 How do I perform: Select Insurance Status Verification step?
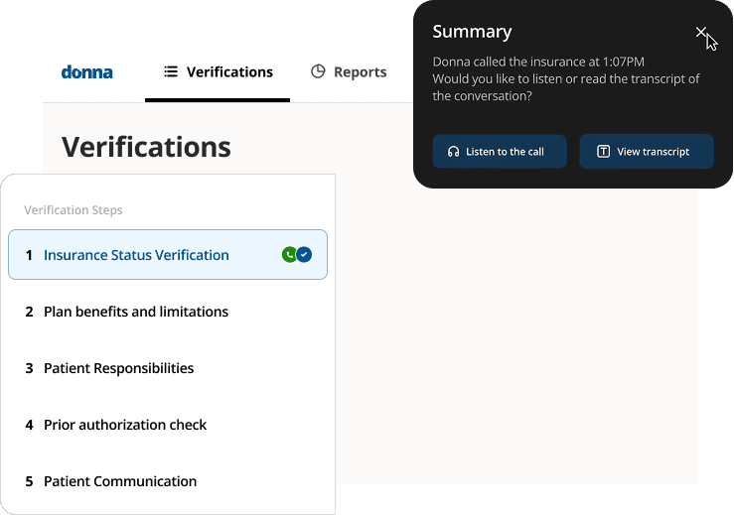pos(168,254)
